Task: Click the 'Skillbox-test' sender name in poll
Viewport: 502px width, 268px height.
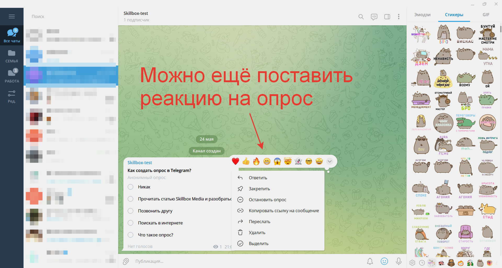Action: 140,163
